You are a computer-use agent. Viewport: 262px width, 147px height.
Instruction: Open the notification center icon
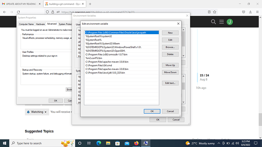tap(256, 143)
